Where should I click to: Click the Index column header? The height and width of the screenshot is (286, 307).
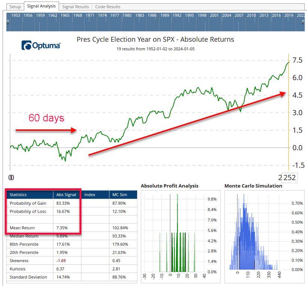point(90,195)
